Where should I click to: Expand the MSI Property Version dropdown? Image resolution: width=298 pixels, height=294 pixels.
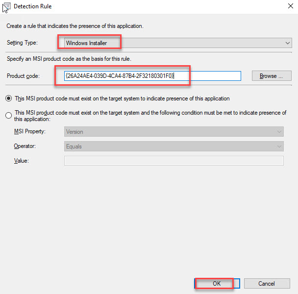coord(174,132)
